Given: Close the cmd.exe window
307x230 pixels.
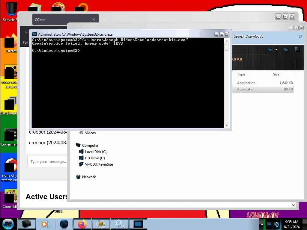Looking at the screenshot, I should pyautogui.click(x=227, y=34).
